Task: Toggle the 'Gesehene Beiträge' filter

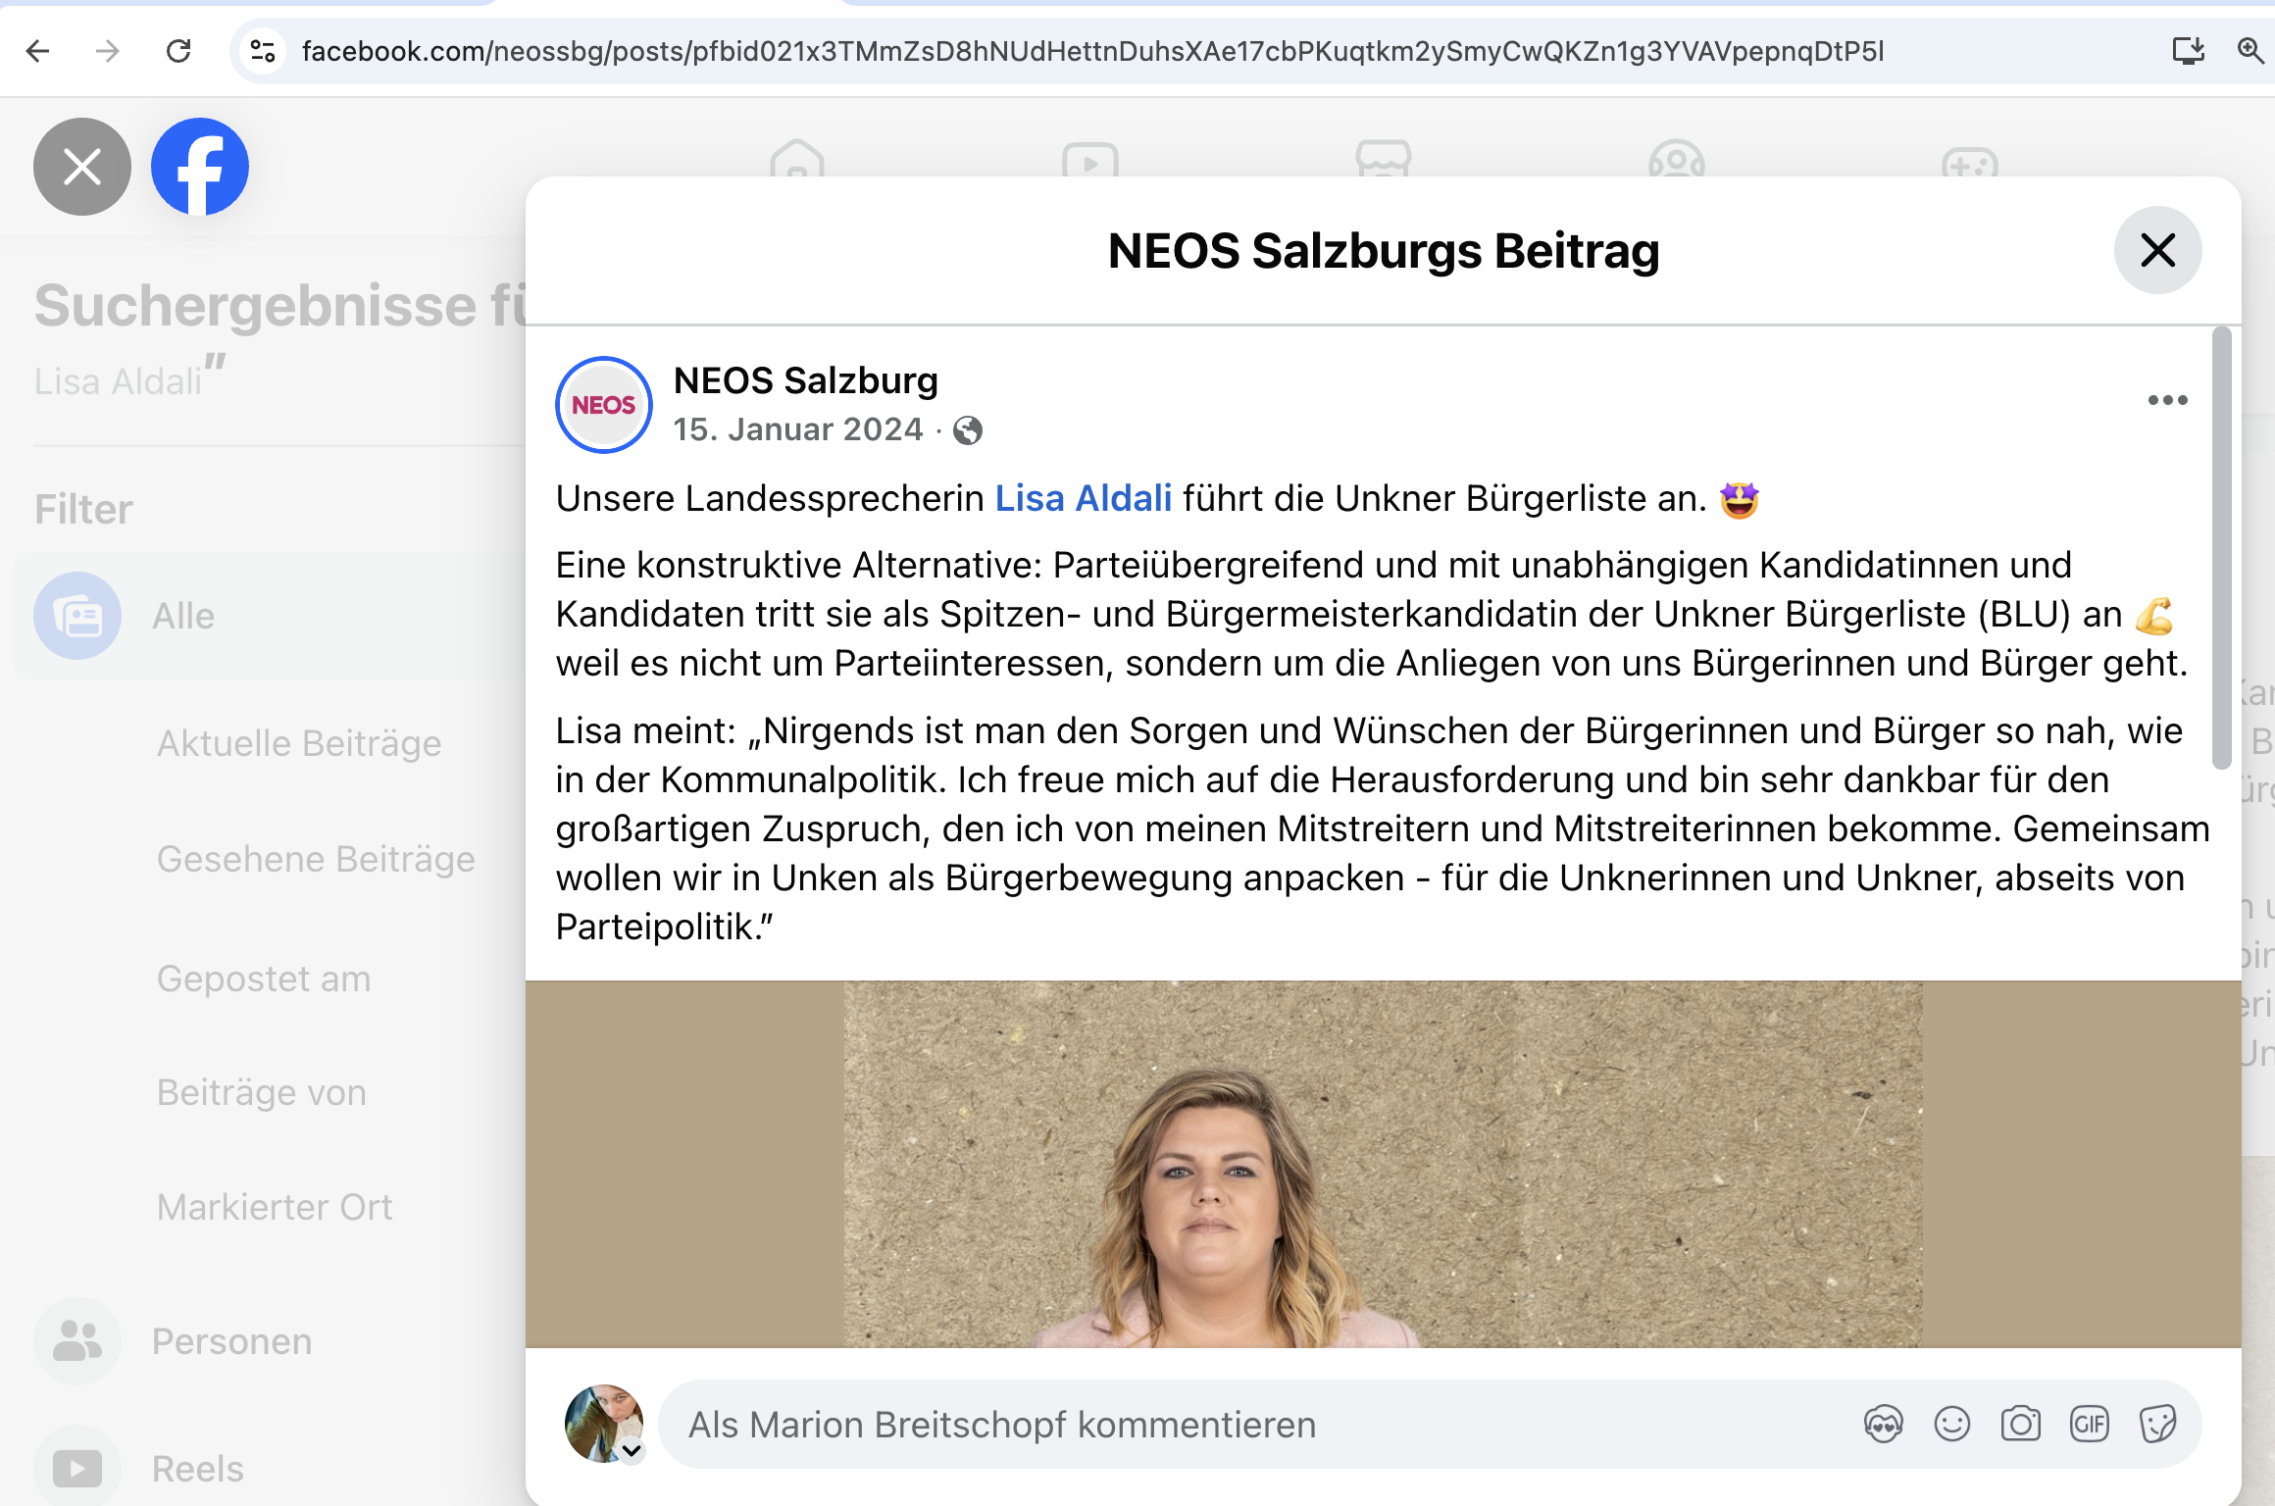Action: (x=316, y=859)
